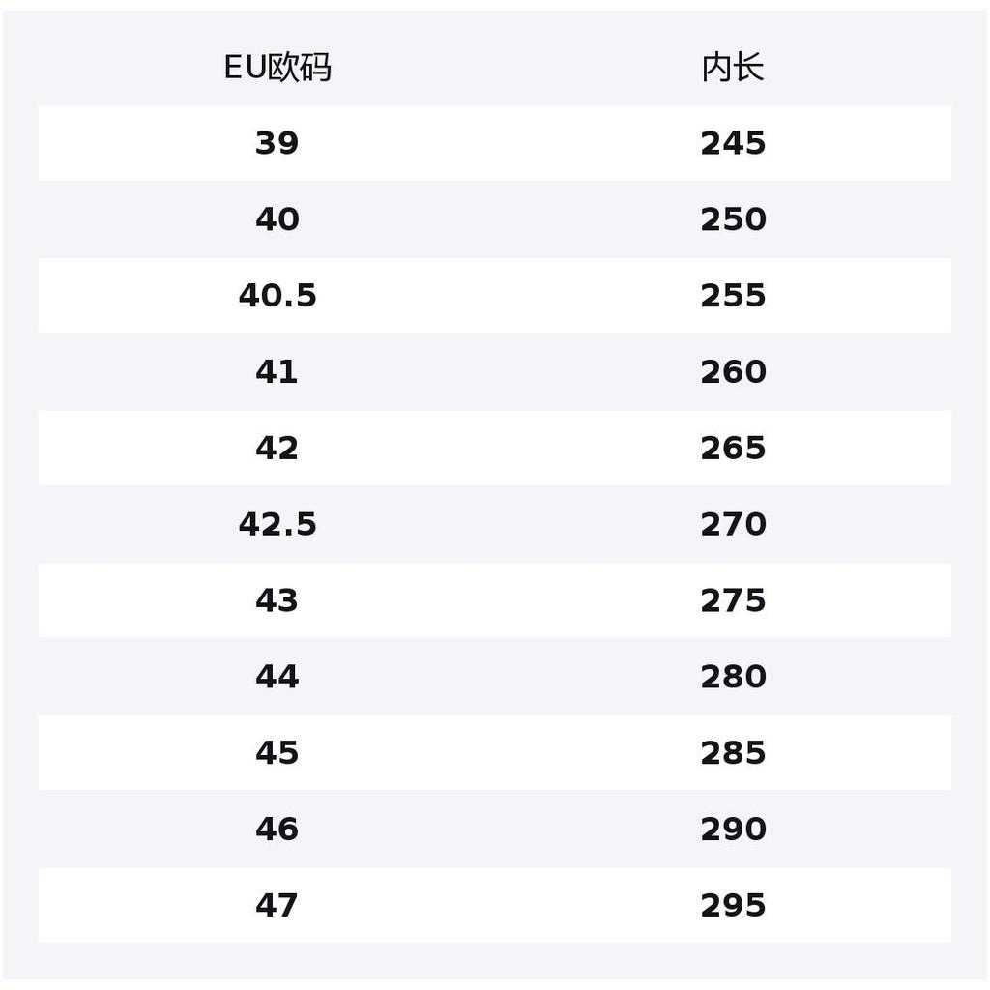Image resolution: width=990 pixels, height=990 pixels.
Task: Choose EU size 45 cell
Action: (277, 753)
